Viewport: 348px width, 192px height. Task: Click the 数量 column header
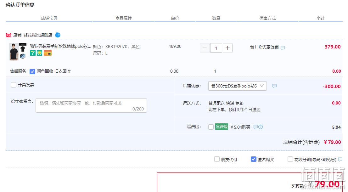[216, 19]
